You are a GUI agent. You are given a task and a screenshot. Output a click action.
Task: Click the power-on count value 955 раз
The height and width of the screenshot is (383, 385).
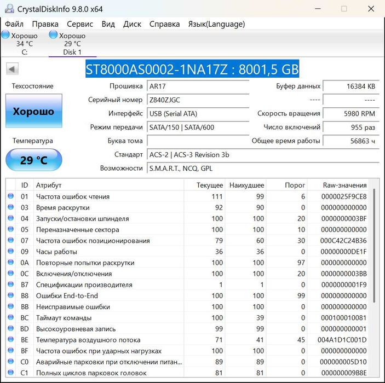pyautogui.click(x=351, y=127)
